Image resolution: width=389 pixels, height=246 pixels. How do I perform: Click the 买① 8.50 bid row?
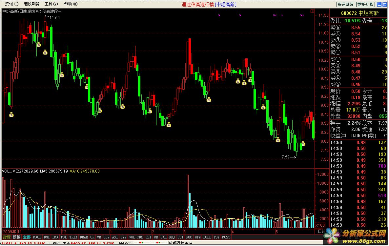tap(358, 59)
